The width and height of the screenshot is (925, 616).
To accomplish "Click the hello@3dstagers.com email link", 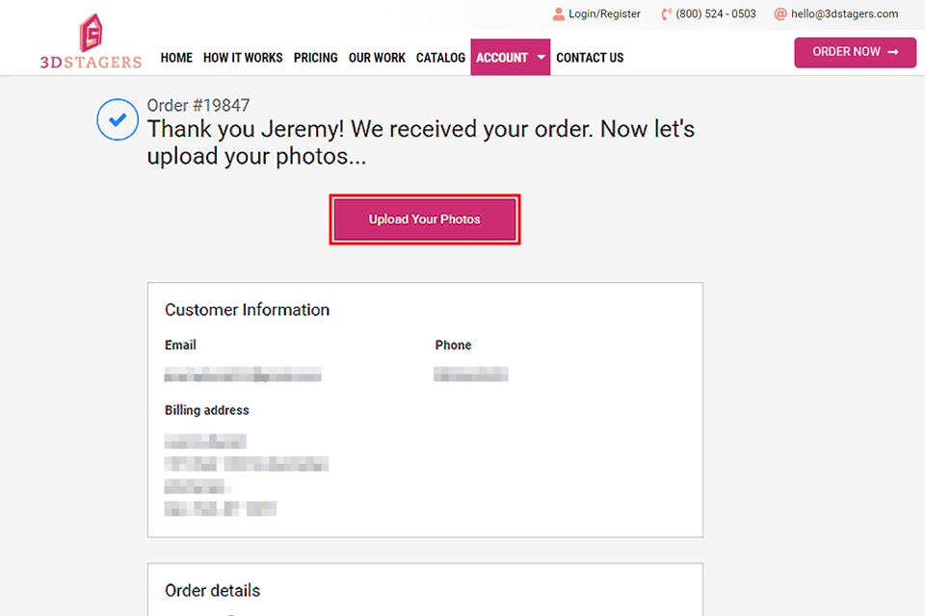I will [844, 14].
